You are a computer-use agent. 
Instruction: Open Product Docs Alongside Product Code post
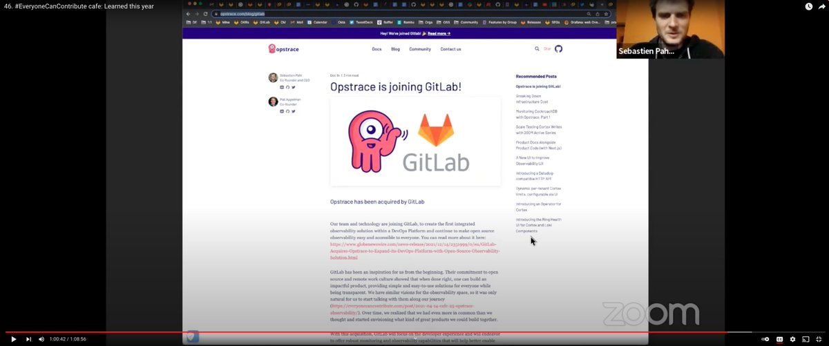[539, 144]
